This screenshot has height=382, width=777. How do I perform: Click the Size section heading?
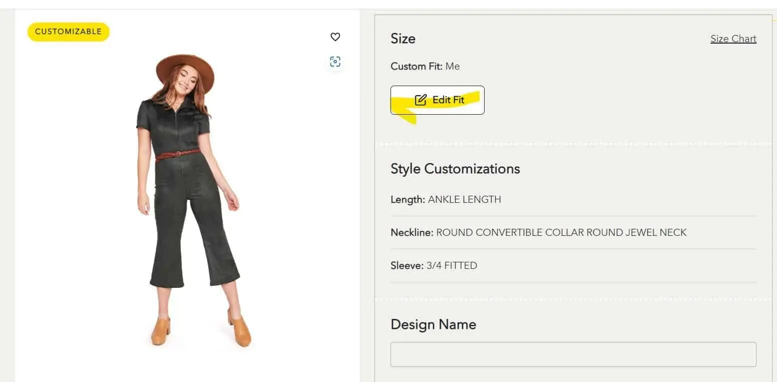pos(403,39)
